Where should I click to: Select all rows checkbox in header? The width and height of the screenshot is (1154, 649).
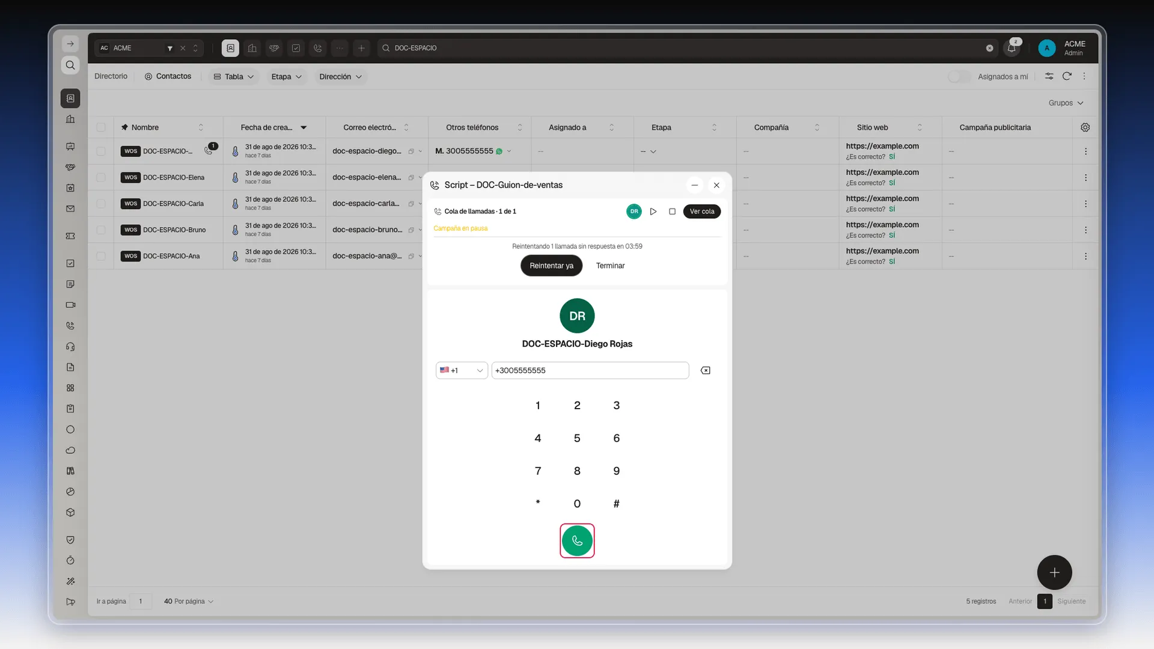point(101,127)
